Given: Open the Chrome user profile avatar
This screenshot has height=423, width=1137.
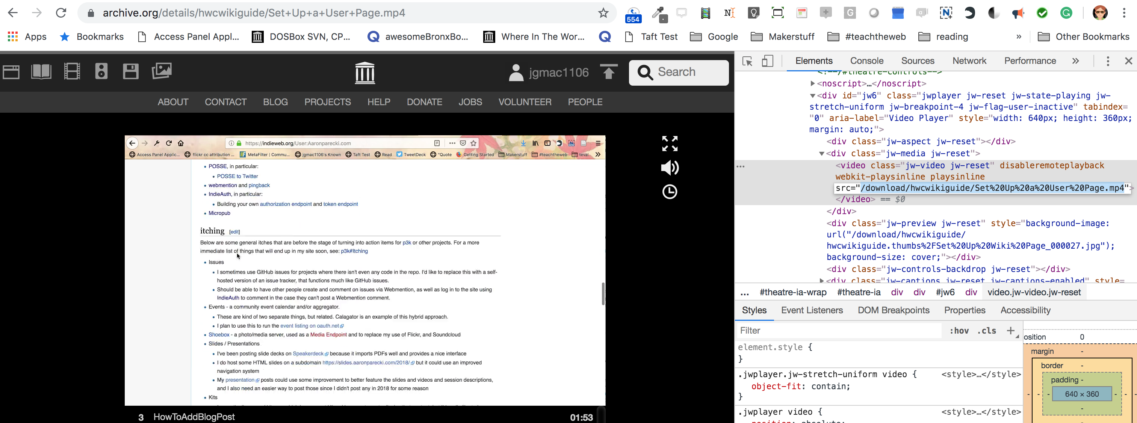Looking at the screenshot, I should click(1100, 13).
